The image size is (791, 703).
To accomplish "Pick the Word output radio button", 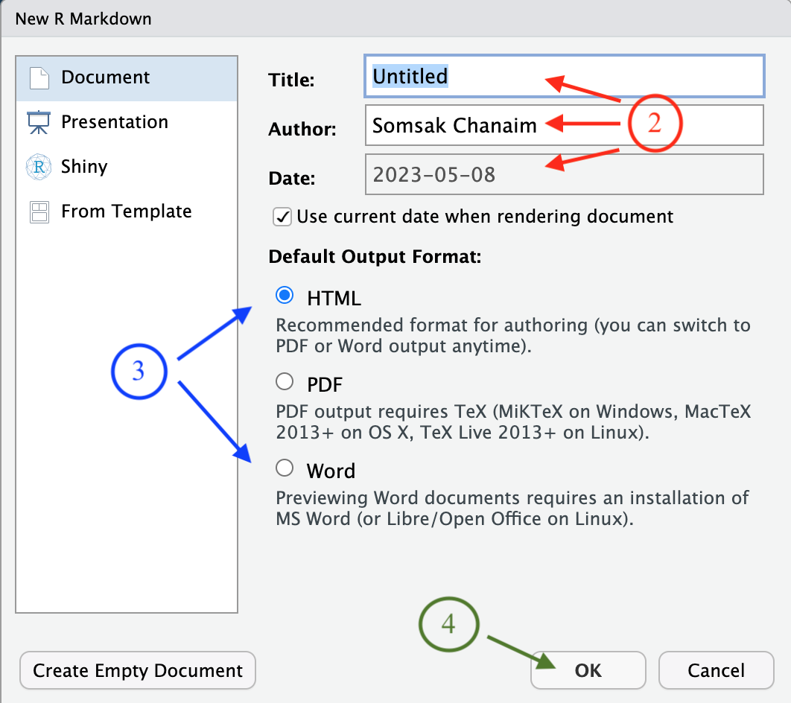I will tap(285, 468).
